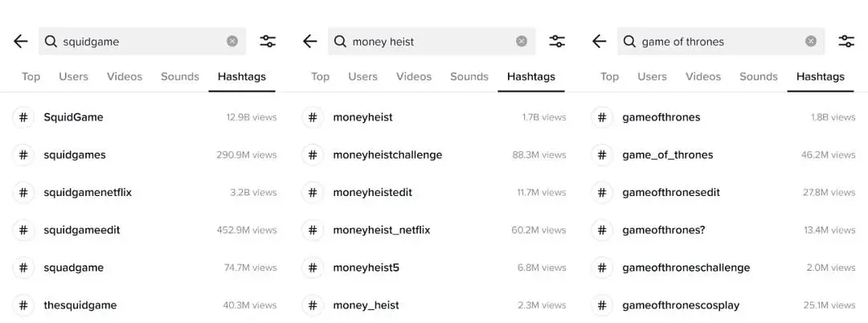Switch to Sounds tab in game of thrones results
This screenshot has height=323, width=868.
(x=759, y=77)
